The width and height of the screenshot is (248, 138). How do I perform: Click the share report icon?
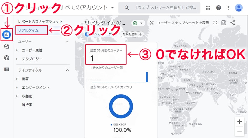pyautogui.click(x=232, y=23)
